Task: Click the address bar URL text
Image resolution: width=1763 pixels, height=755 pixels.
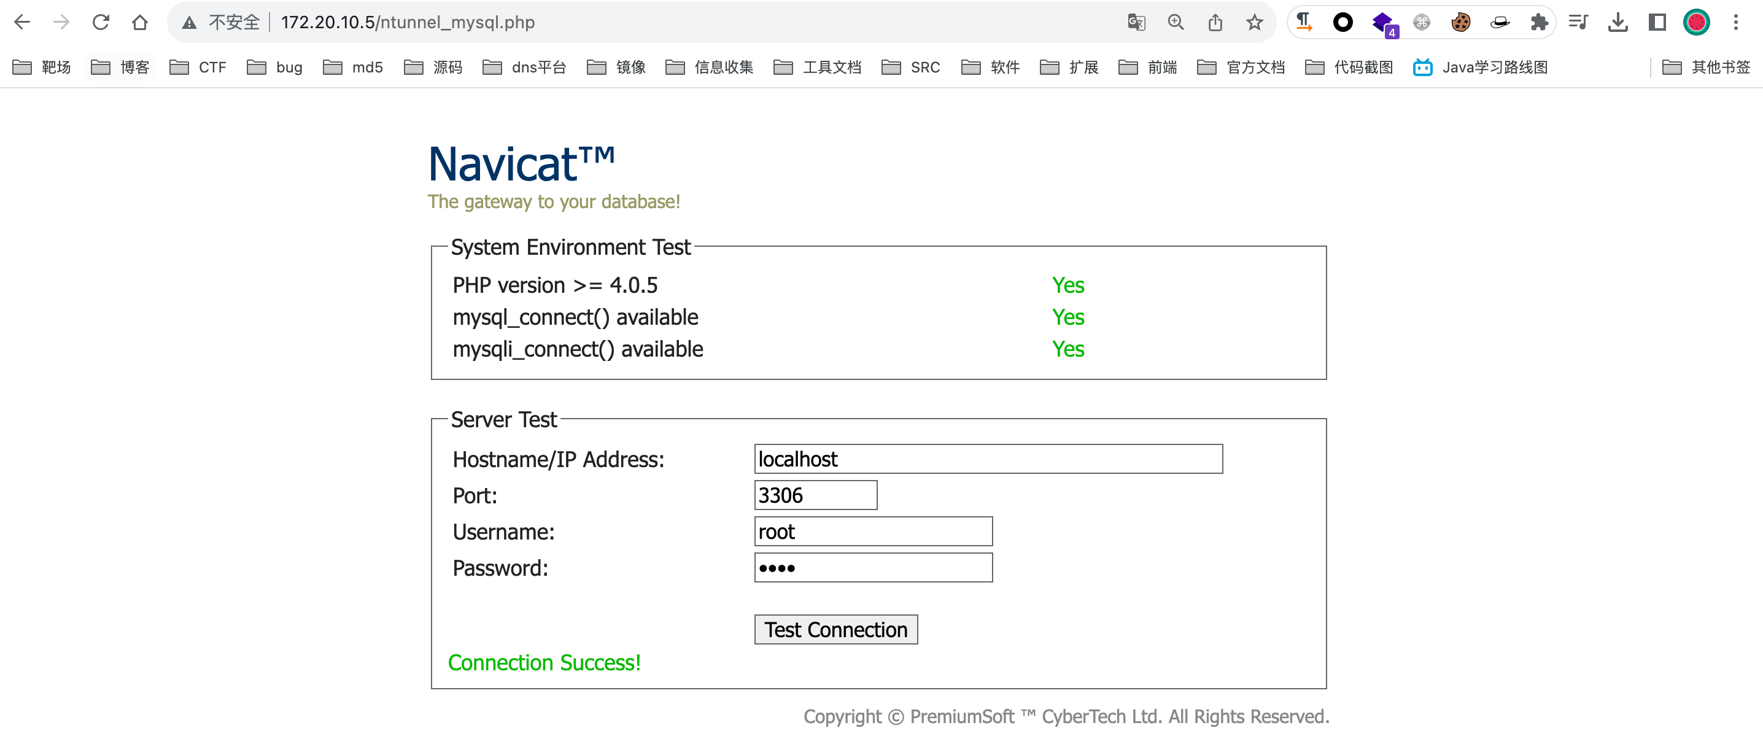Action: (408, 23)
